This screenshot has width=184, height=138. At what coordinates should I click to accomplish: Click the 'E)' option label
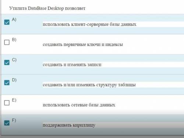pos(14,100)
